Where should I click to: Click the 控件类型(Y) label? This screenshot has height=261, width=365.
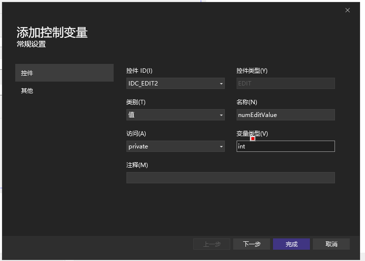(x=252, y=70)
